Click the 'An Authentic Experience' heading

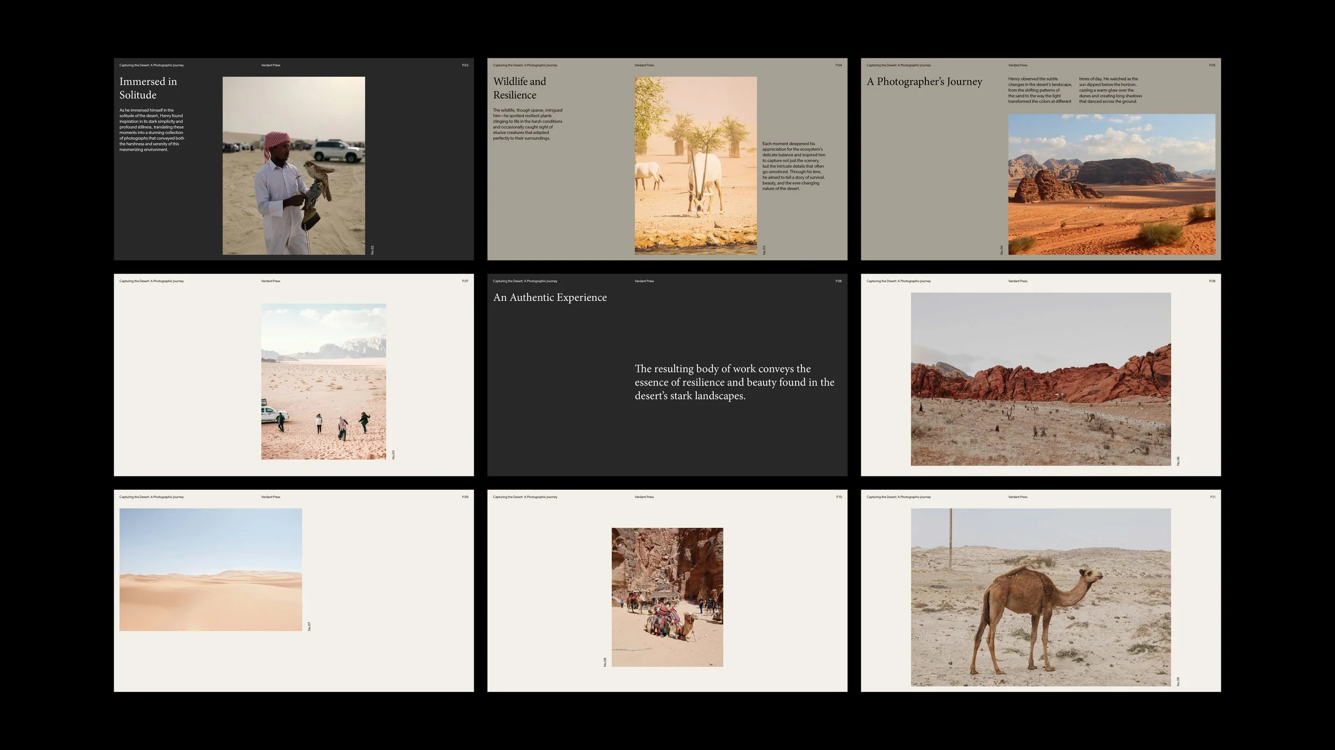549,297
